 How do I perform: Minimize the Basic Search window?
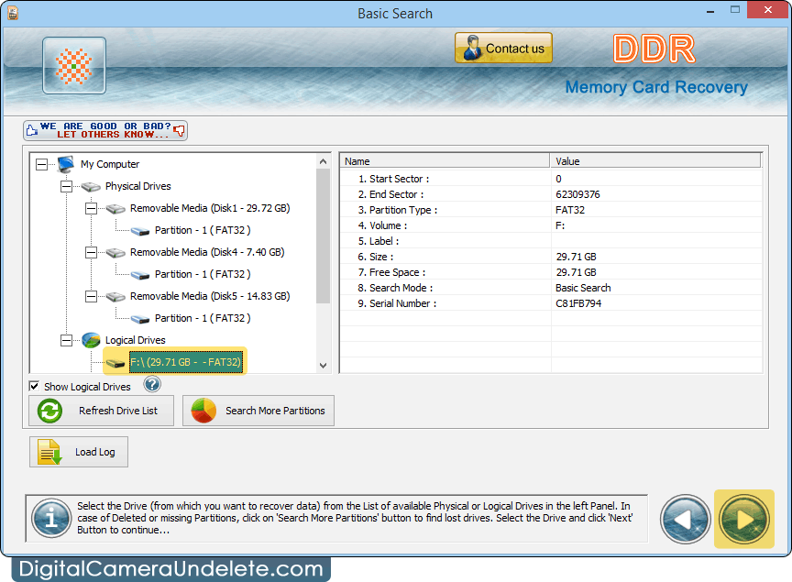709,11
